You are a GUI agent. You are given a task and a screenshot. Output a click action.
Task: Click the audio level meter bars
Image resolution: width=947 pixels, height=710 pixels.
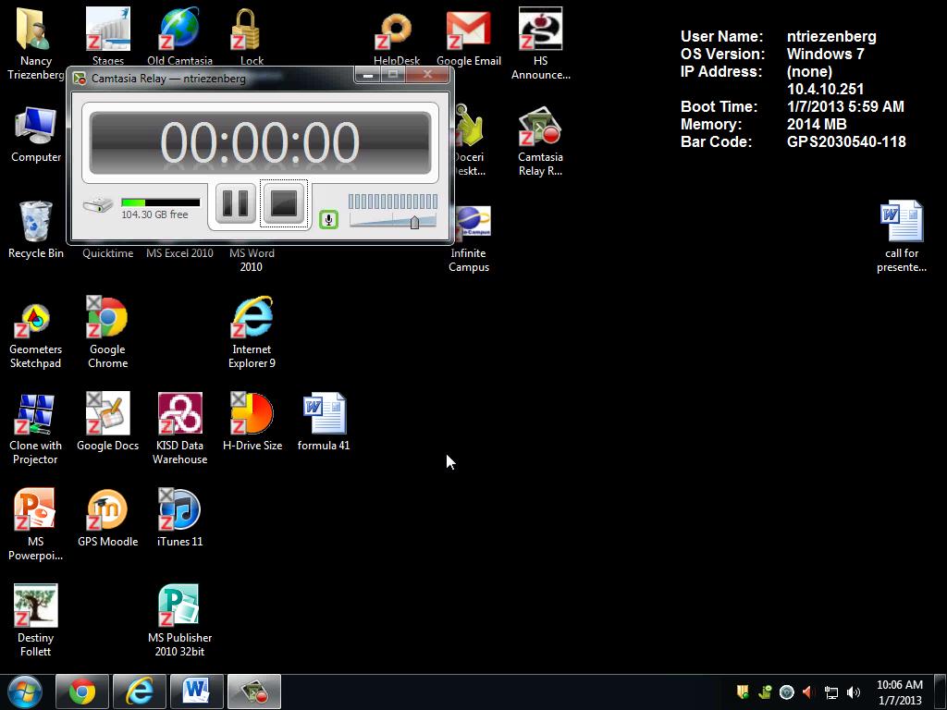[392, 201]
